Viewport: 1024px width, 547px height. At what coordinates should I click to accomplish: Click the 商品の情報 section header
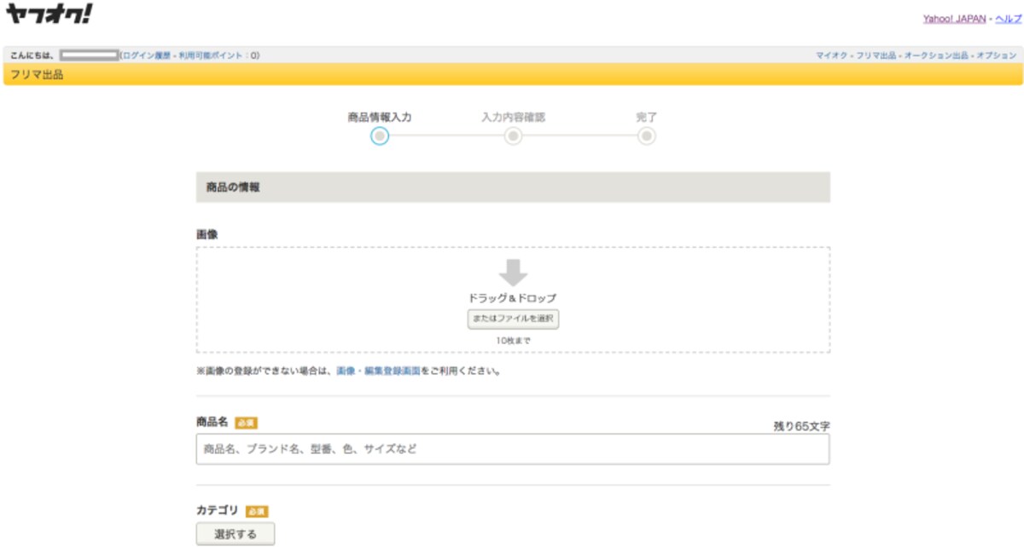tap(513, 187)
